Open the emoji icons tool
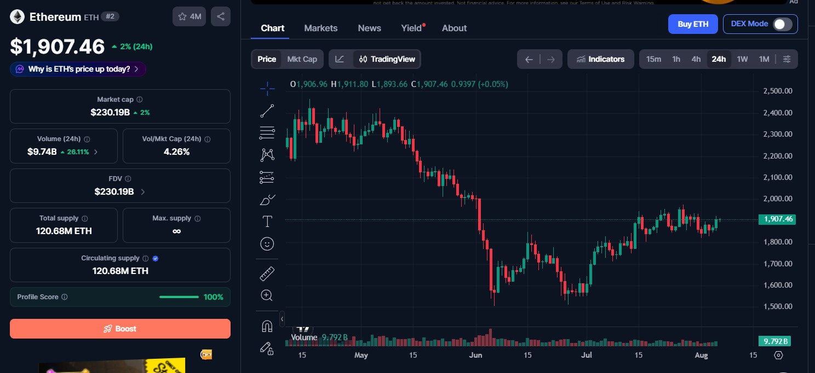Viewport: 815px width, 373px height. (267, 244)
